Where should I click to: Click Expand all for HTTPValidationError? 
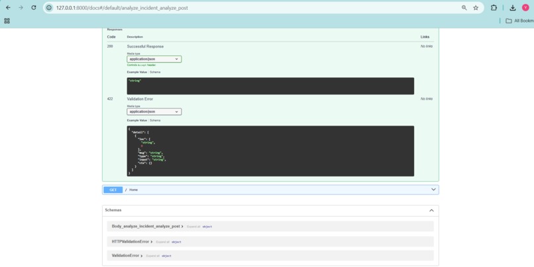(x=162, y=242)
